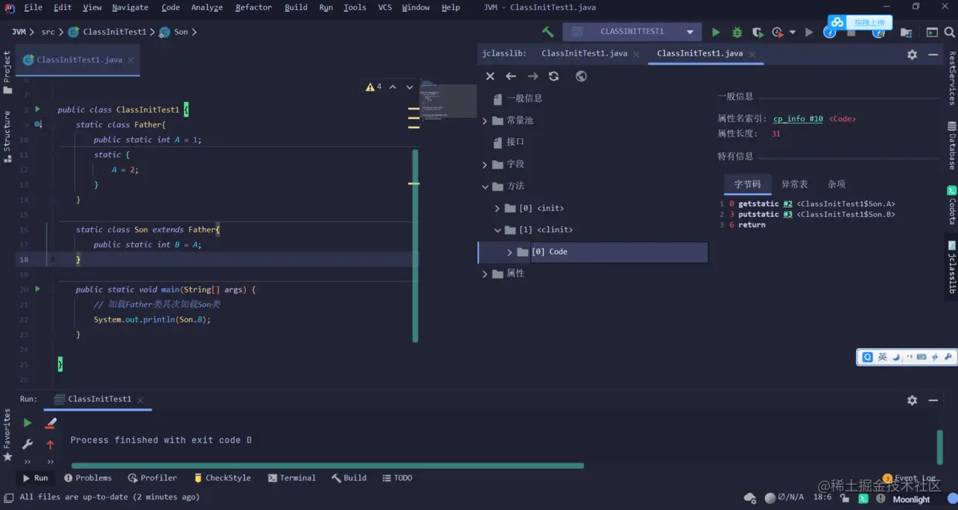Open the Profiler tool window
The height and width of the screenshot is (510, 958).
click(152, 478)
